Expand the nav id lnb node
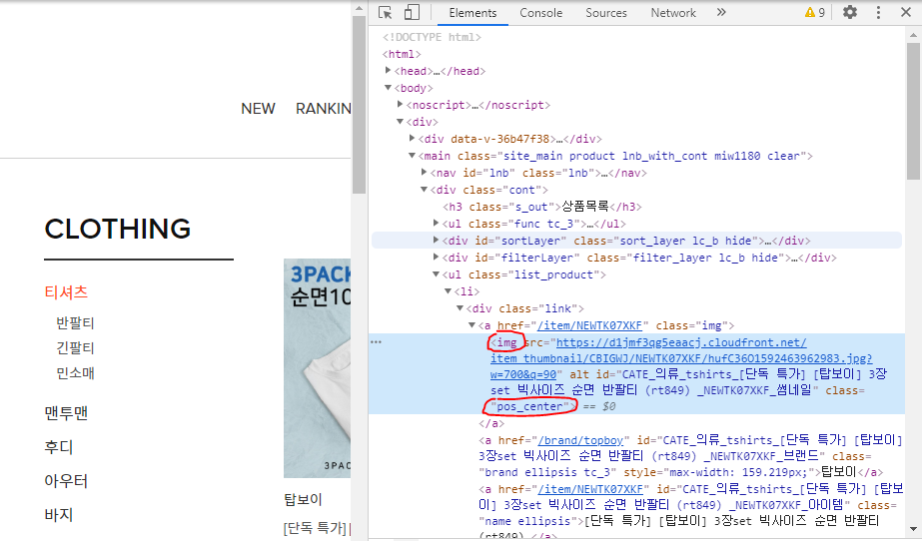Viewport: 922px width, 541px height. pyautogui.click(x=424, y=173)
